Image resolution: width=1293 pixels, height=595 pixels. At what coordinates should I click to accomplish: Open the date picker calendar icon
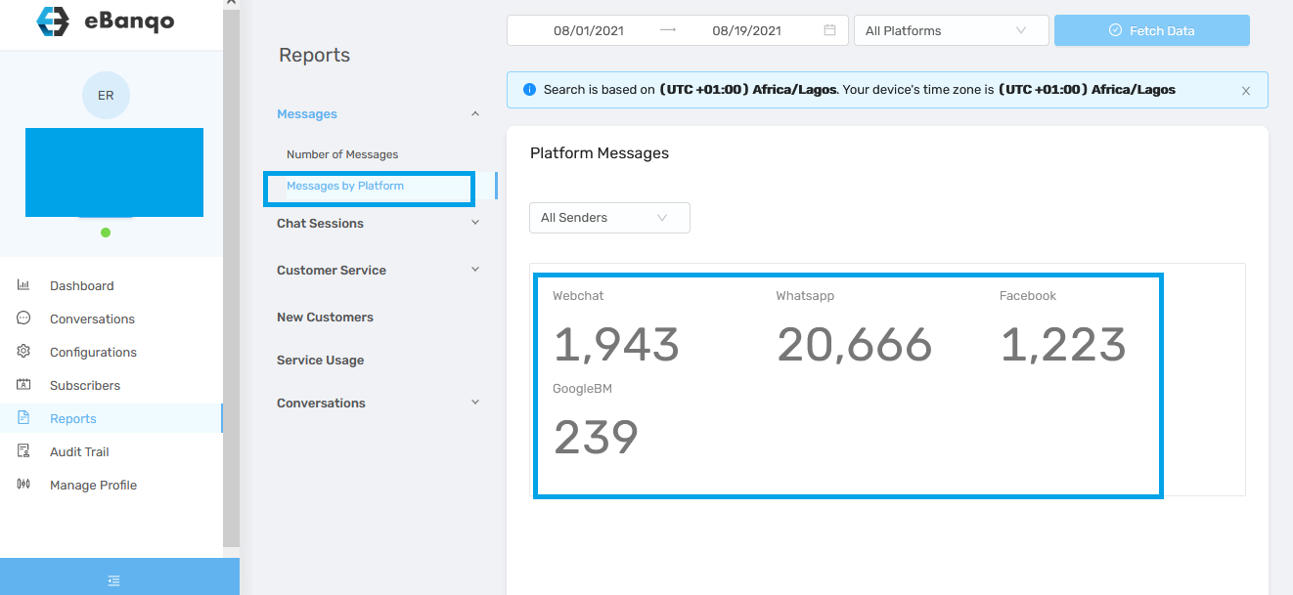point(829,30)
